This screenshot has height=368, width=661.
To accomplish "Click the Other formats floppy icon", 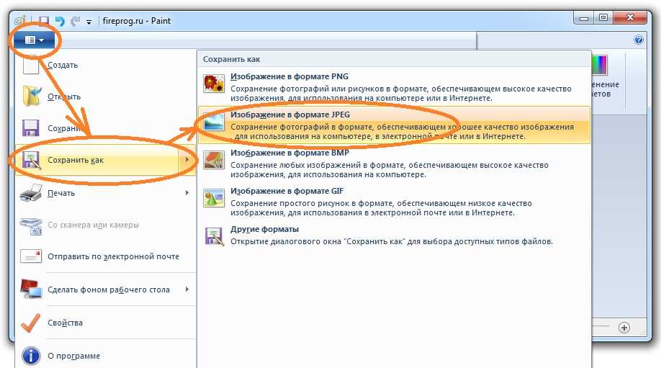I will pyautogui.click(x=214, y=236).
